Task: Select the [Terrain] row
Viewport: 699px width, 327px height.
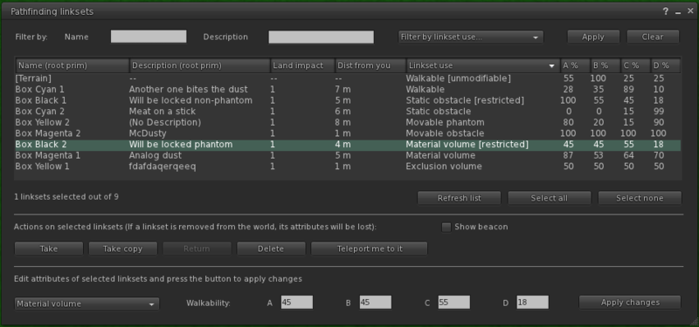Action: (x=348, y=78)
